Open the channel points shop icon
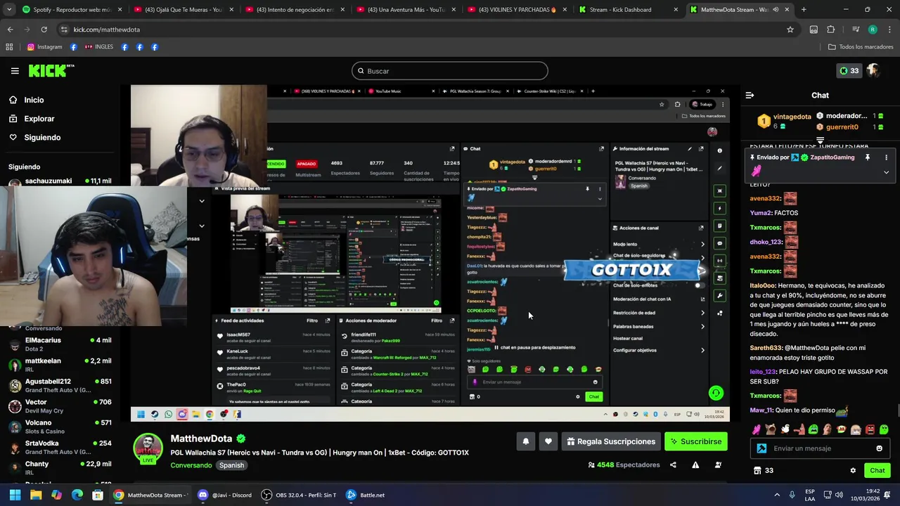Image resolution: width=900 pixels, height=506 pixels. point(757,471)
